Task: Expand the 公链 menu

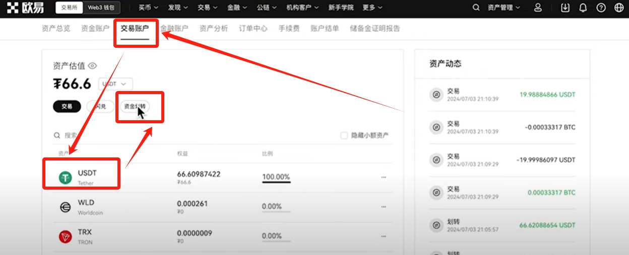Action: tap(267, 8)
